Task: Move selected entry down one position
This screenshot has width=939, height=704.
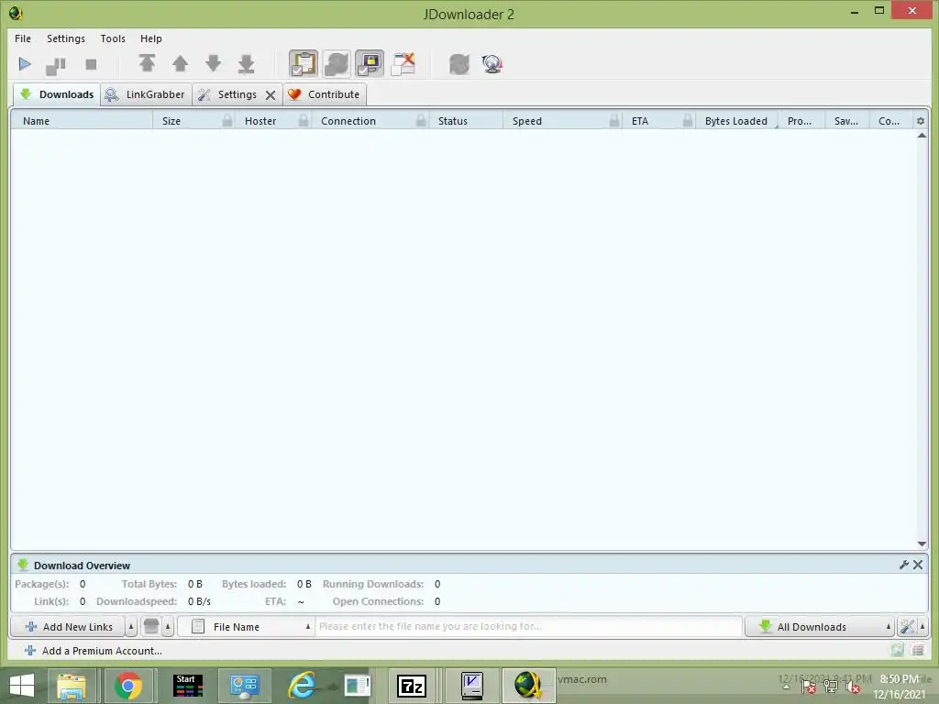Action: pos(213,63)
